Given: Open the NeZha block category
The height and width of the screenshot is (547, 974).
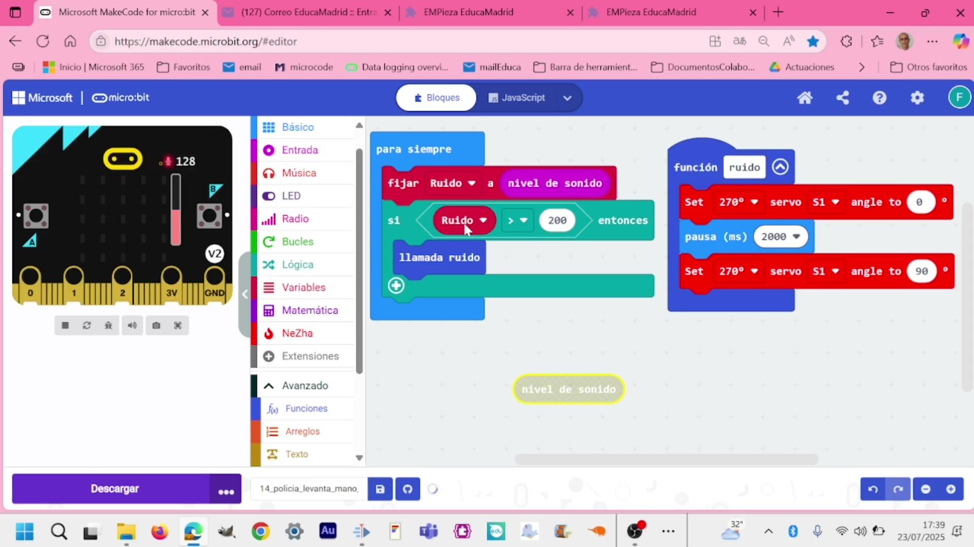Looking at the screenshot, I should click(297, 333).
